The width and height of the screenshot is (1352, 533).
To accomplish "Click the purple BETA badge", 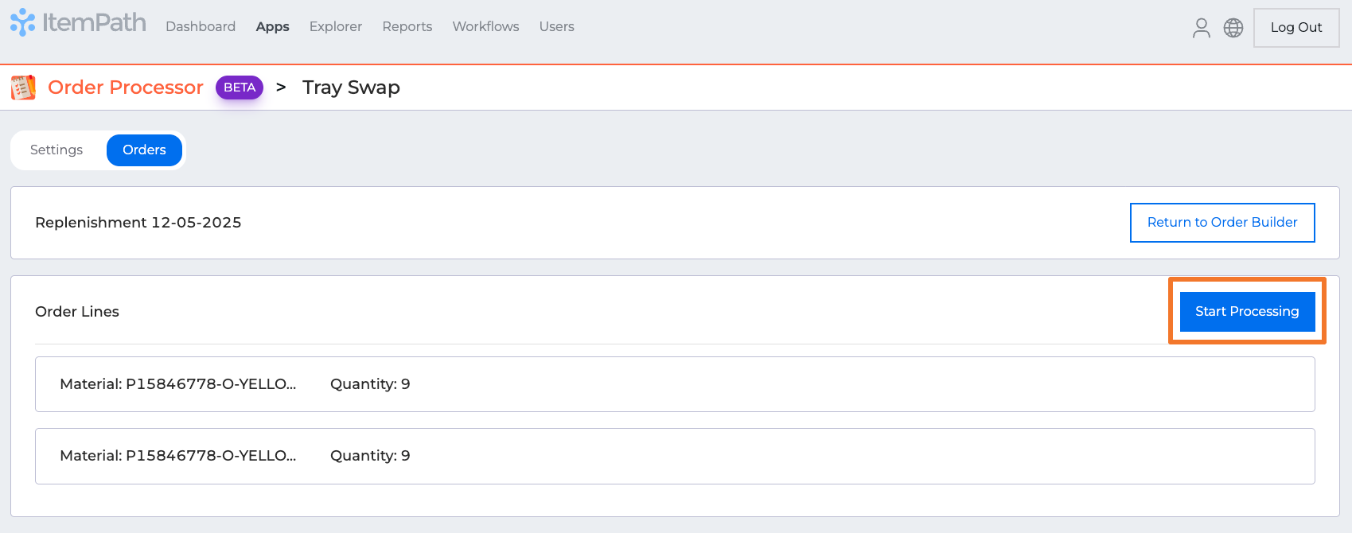I will pyautogui.click(x=239, y=88).
